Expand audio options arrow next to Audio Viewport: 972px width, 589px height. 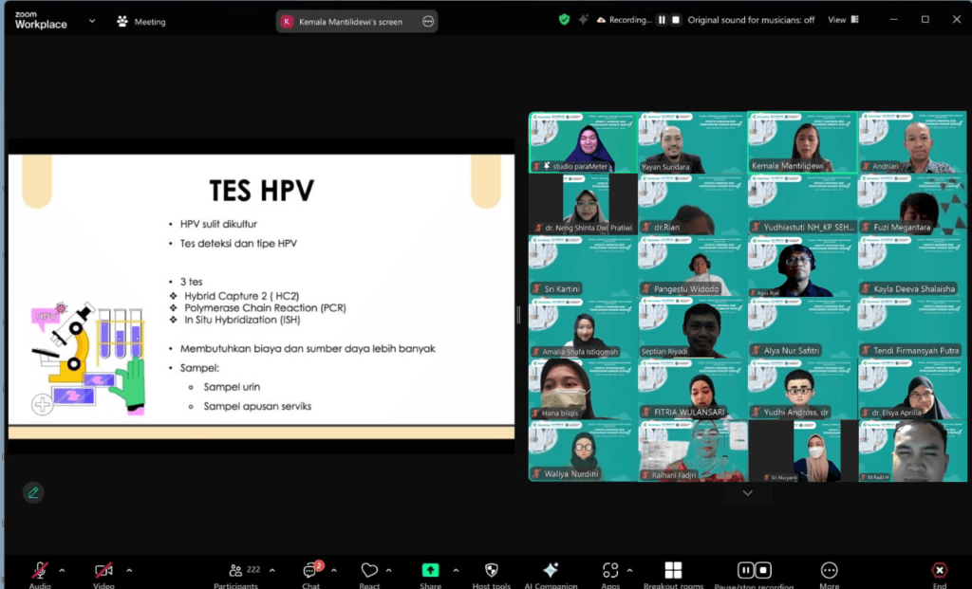(x=63, y=570)
